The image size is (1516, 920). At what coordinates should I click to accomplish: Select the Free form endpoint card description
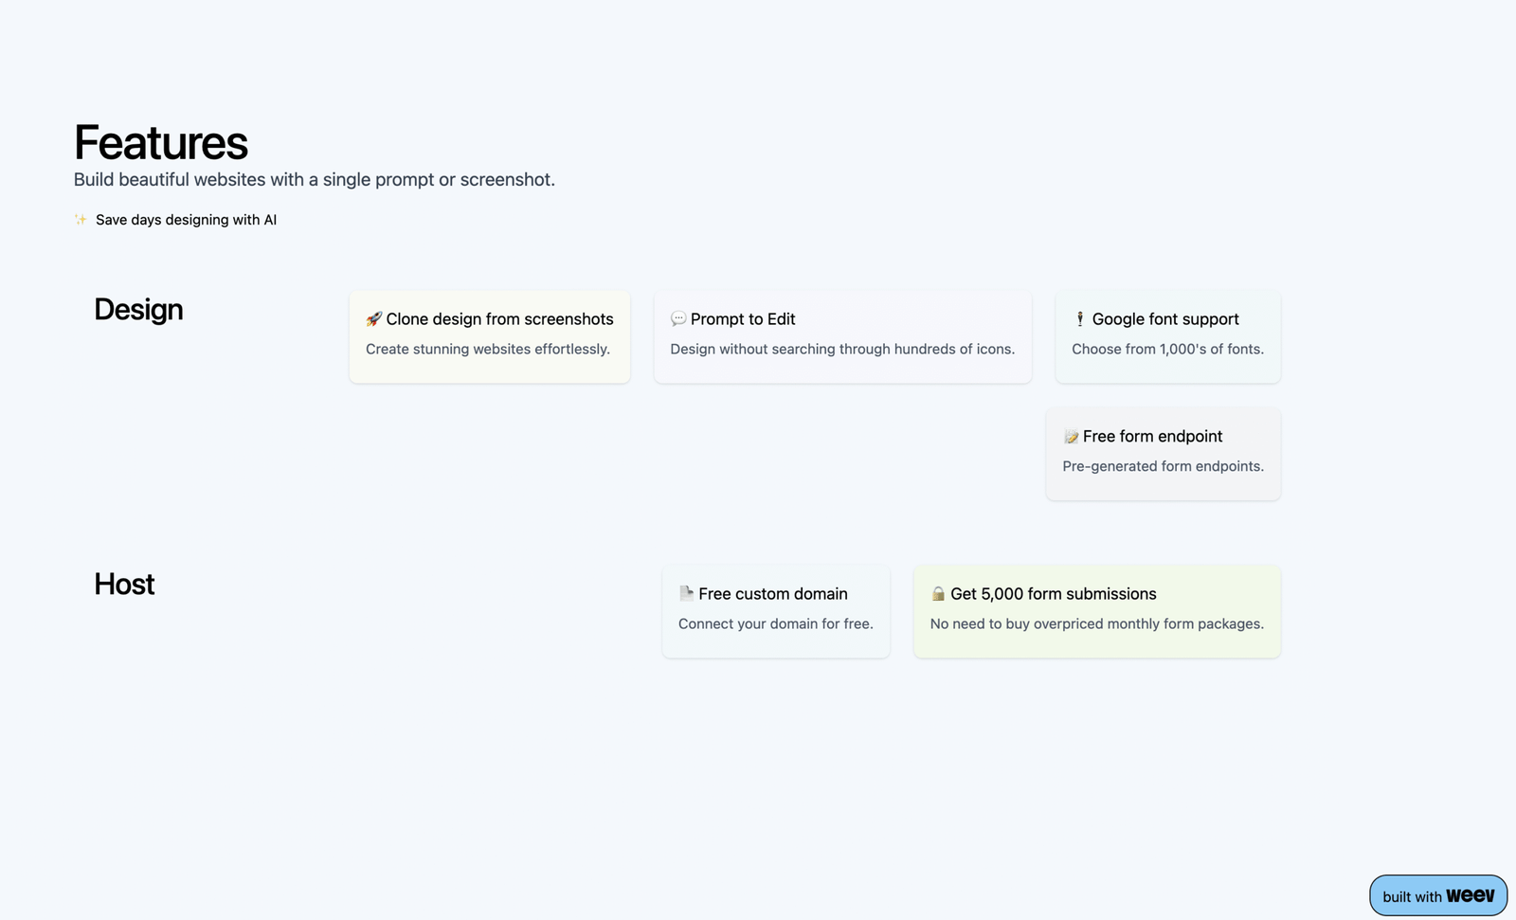(x=1163, y=466)
